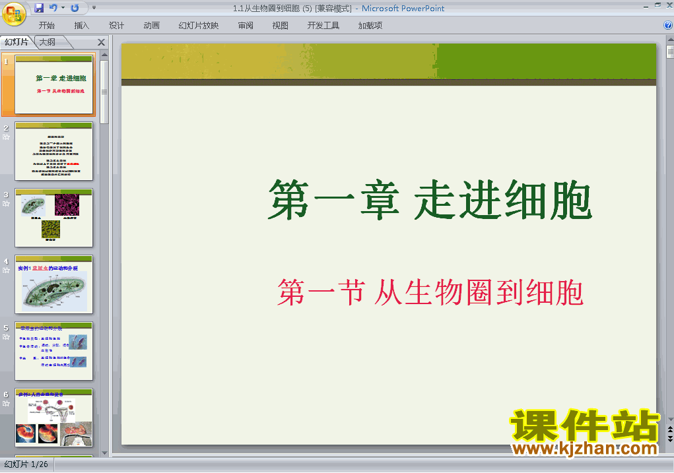Screen dimensions: 674x473
Task: Select slide 4 thumbnail with paramecium
Action: click(53, 284)
